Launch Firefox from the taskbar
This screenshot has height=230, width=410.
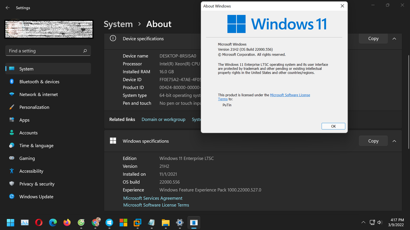pos(67,222)
